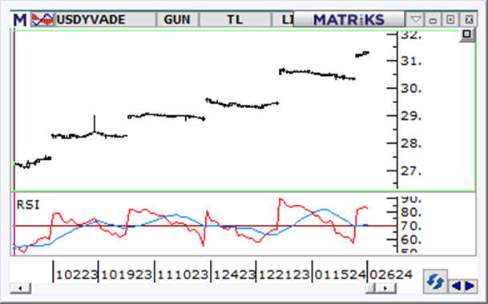
Task: Click the scrollbar thumb near right end
Action: [370, 288]
